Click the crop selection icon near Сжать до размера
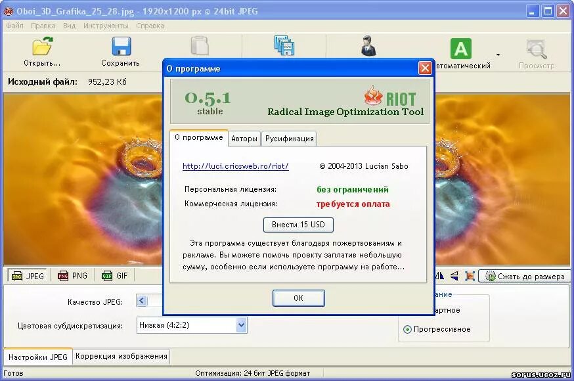574x381 pixels. point(469,277)
